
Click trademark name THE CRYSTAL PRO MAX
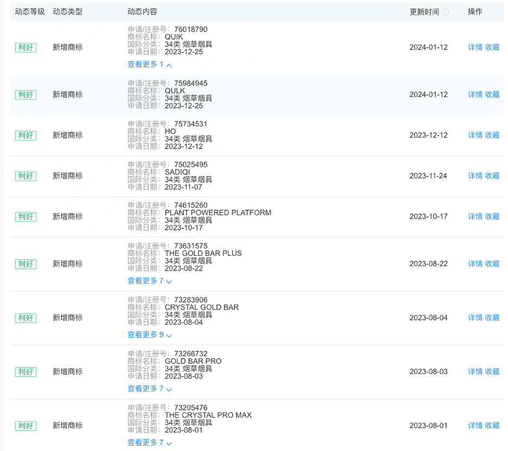pyautogui.click(x=208, y=415)
